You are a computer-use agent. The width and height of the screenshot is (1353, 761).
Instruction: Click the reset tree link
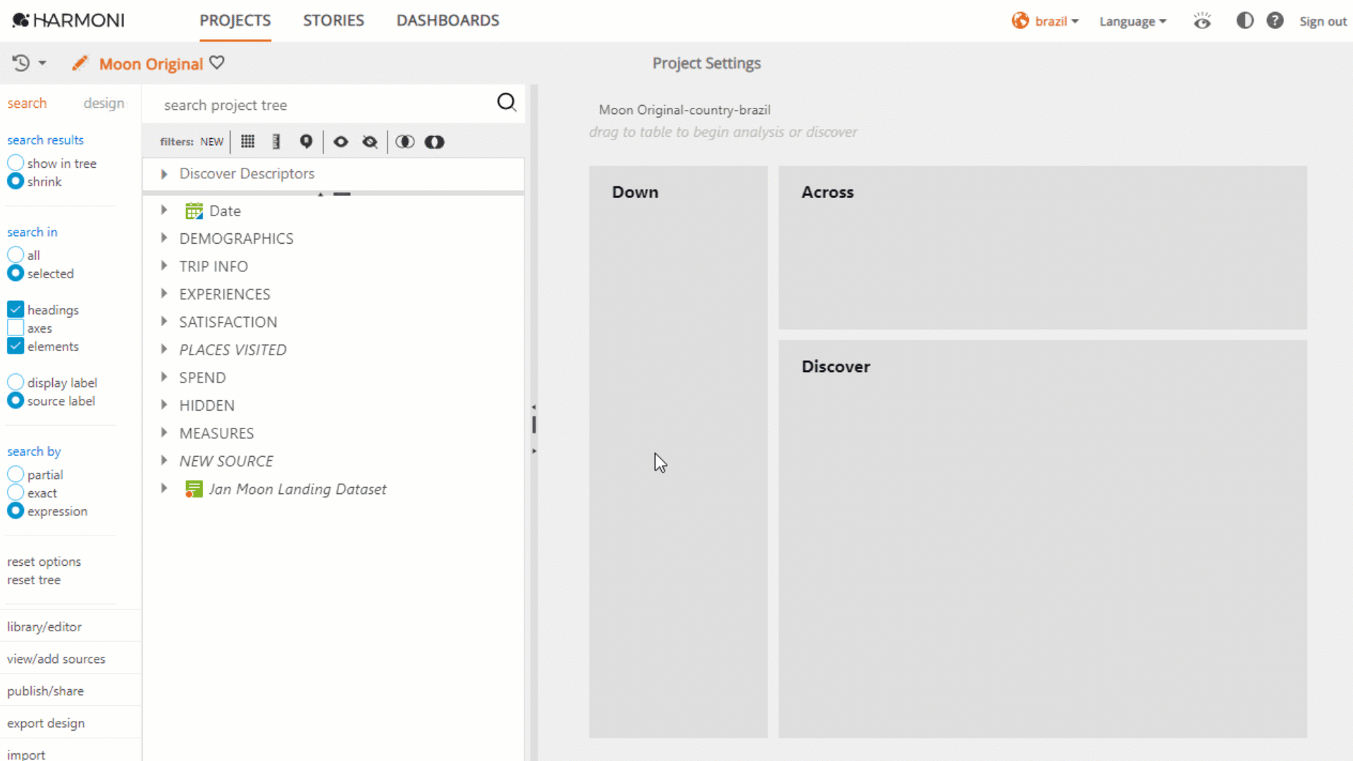[34, 579]
